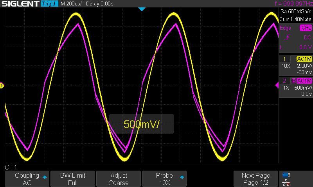Click channel 1 -80mV offset value

pos(305,72)
